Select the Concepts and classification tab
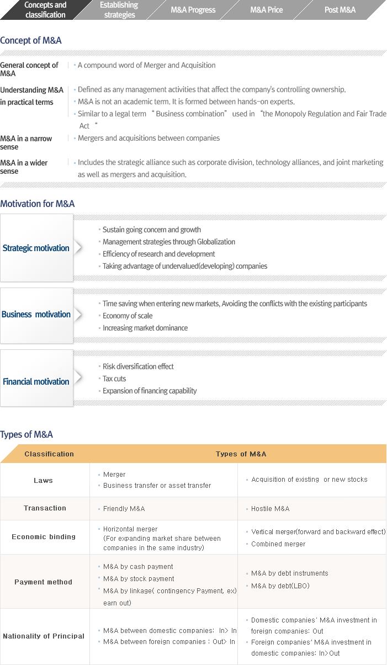 [x=45, y=10]
